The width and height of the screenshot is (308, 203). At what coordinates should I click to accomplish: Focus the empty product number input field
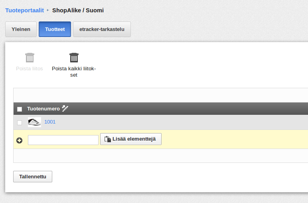63,140
